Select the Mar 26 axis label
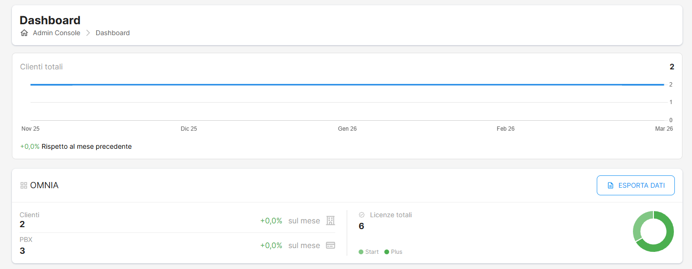This screenshot has height=269, width=692. click(663, 129)
